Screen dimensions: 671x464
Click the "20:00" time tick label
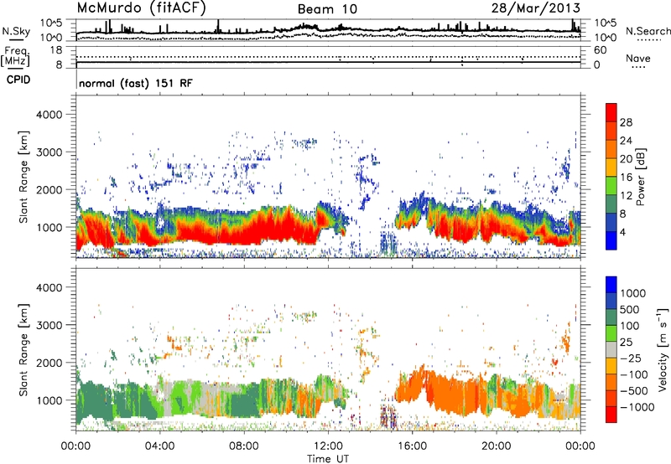coord(497,446)
